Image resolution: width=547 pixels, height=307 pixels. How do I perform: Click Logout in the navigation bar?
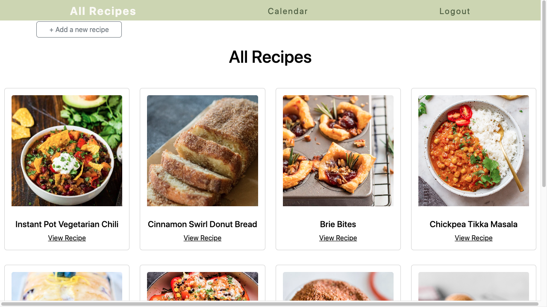pos(455,11)
